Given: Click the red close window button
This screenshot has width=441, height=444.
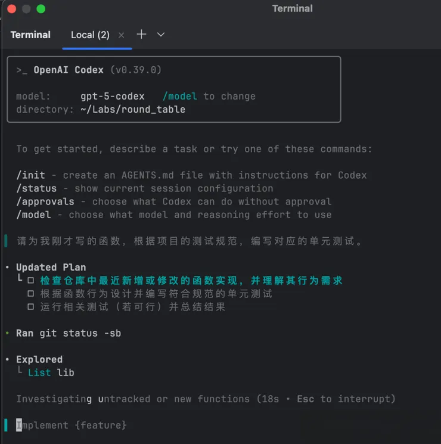Looking at the screenshot, I should [x=12, y=9].
